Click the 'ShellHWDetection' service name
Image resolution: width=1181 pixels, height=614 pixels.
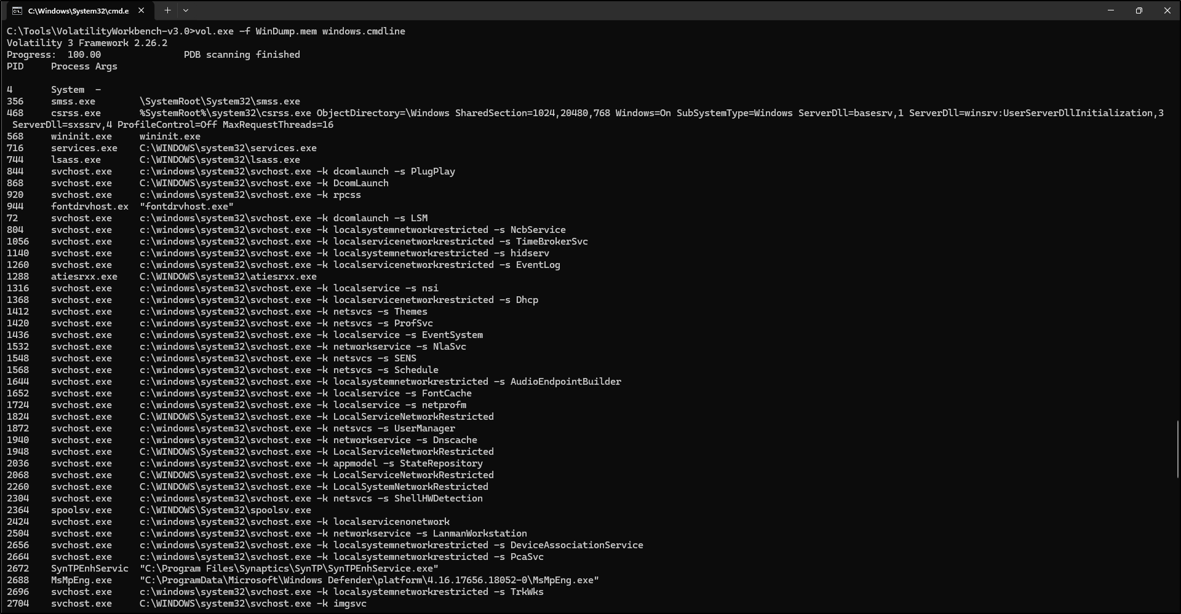pyautogui.click(x=439, y=498)
